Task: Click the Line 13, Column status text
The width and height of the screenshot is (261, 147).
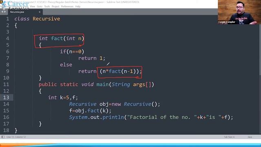Action: 16,137
